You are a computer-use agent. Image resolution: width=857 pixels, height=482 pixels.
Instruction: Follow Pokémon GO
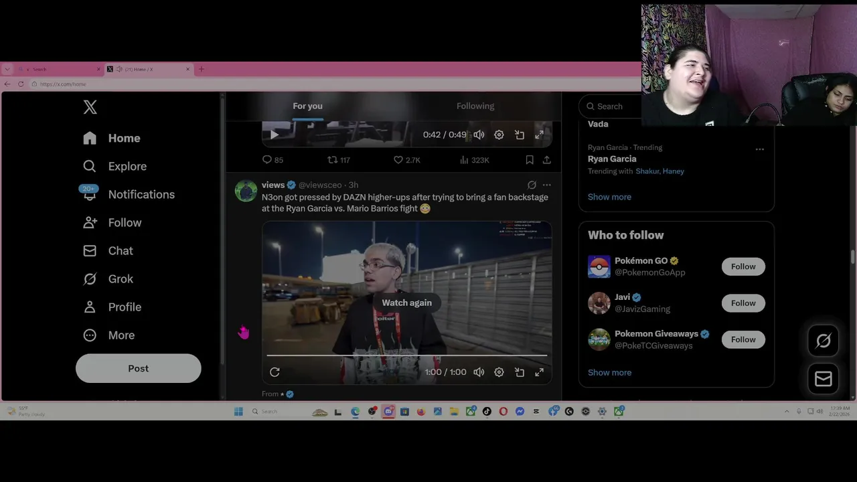pyautogui.click(x=743, y=266)
